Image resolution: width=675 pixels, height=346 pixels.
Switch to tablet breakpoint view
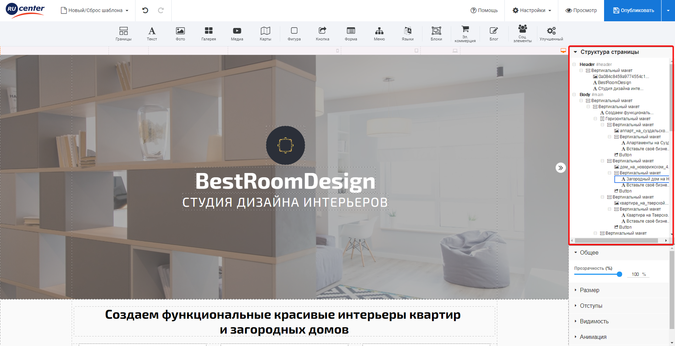416,51
